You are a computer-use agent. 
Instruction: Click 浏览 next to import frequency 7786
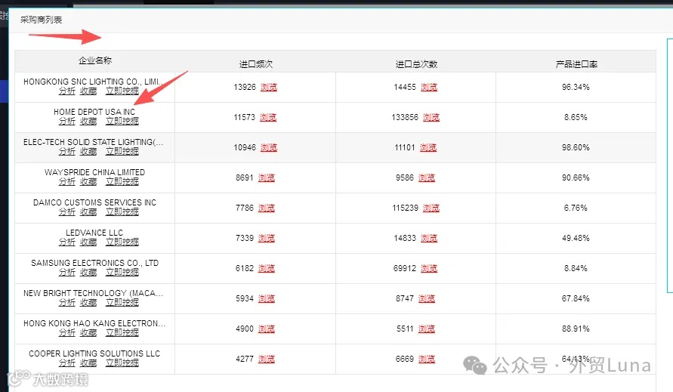coord(267,208)
